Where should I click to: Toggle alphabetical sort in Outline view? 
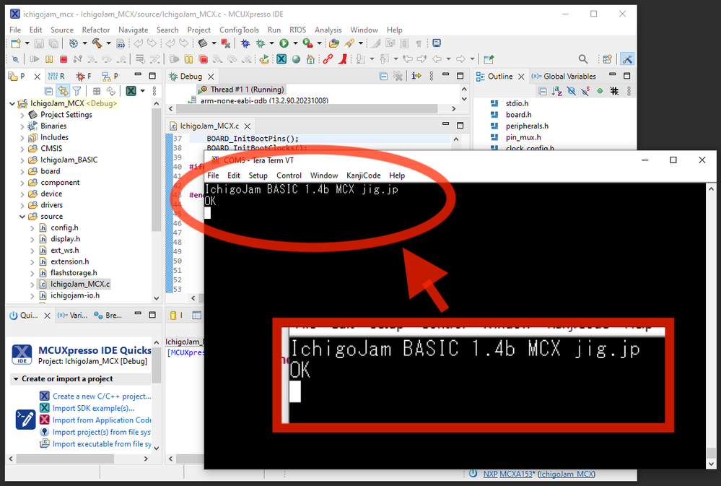click(x=557, y=91)
